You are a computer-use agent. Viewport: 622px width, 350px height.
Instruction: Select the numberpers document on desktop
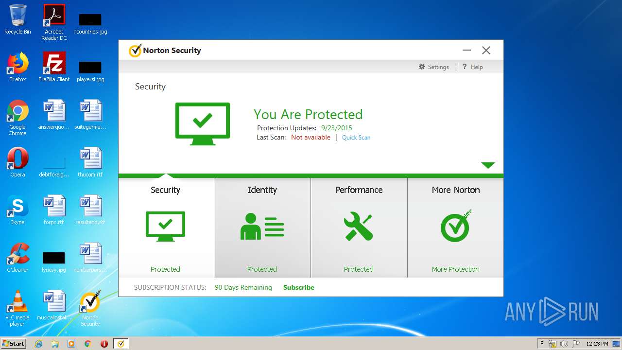pos(90,258)
